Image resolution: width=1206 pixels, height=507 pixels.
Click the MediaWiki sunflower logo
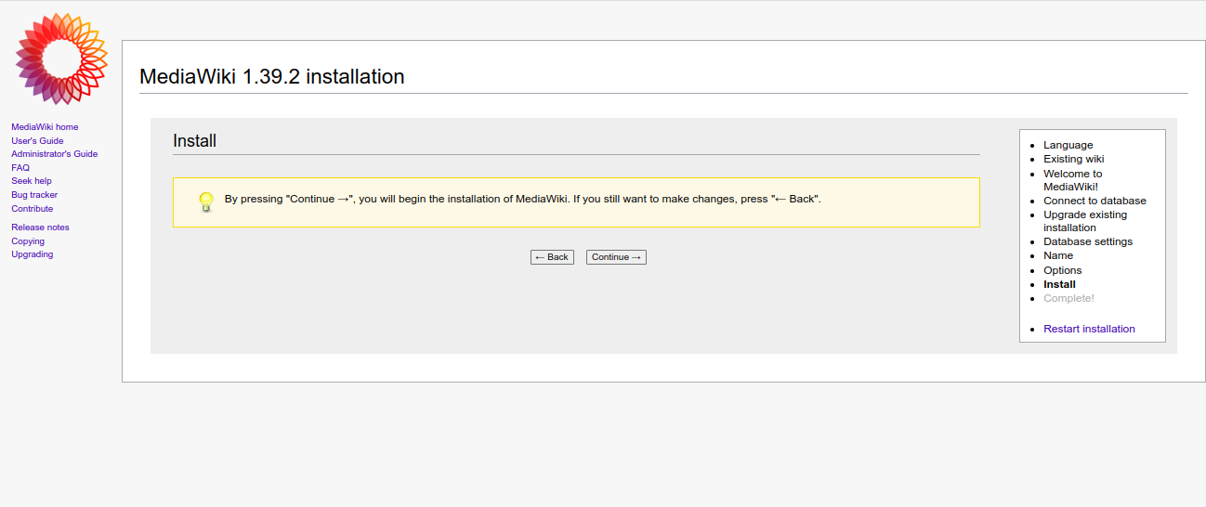[x=61, y=58]
